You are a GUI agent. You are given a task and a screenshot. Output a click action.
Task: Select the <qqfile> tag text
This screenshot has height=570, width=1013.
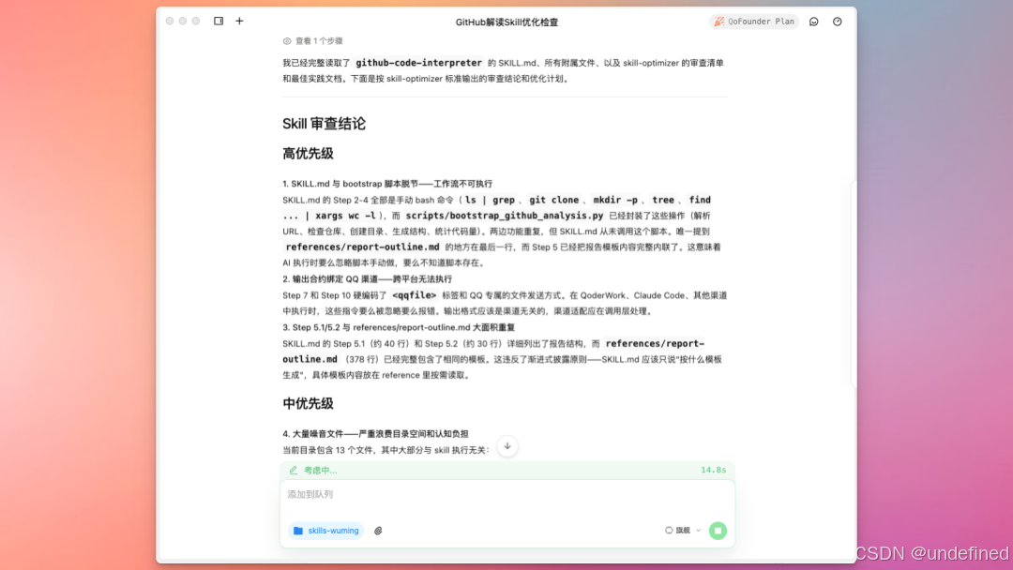click(x=415, y=295)
